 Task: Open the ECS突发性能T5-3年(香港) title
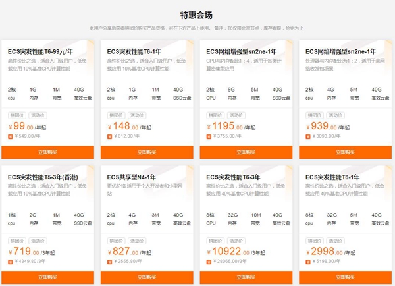[x=43, y=177]
